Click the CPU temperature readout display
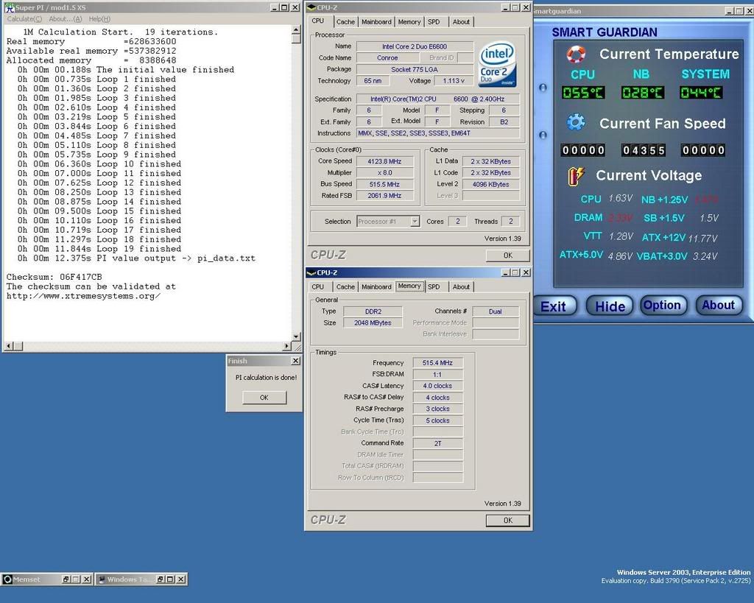754x603 pixels. click(x=582, y=93)
